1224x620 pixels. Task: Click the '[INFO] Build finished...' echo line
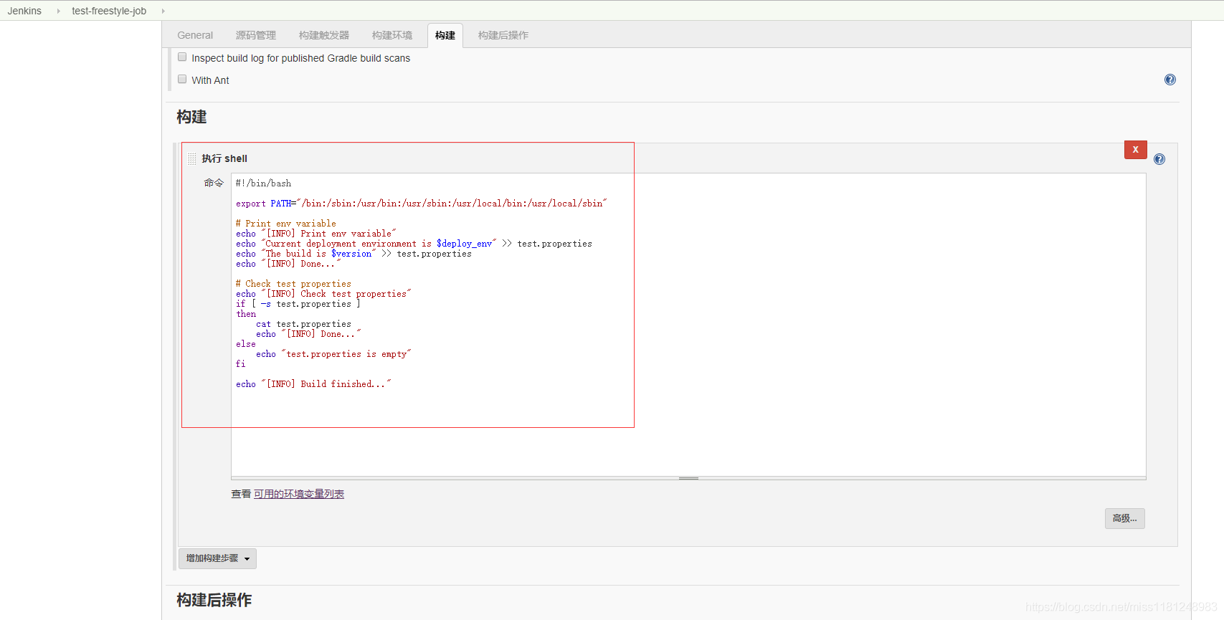(x=313, y=384)
